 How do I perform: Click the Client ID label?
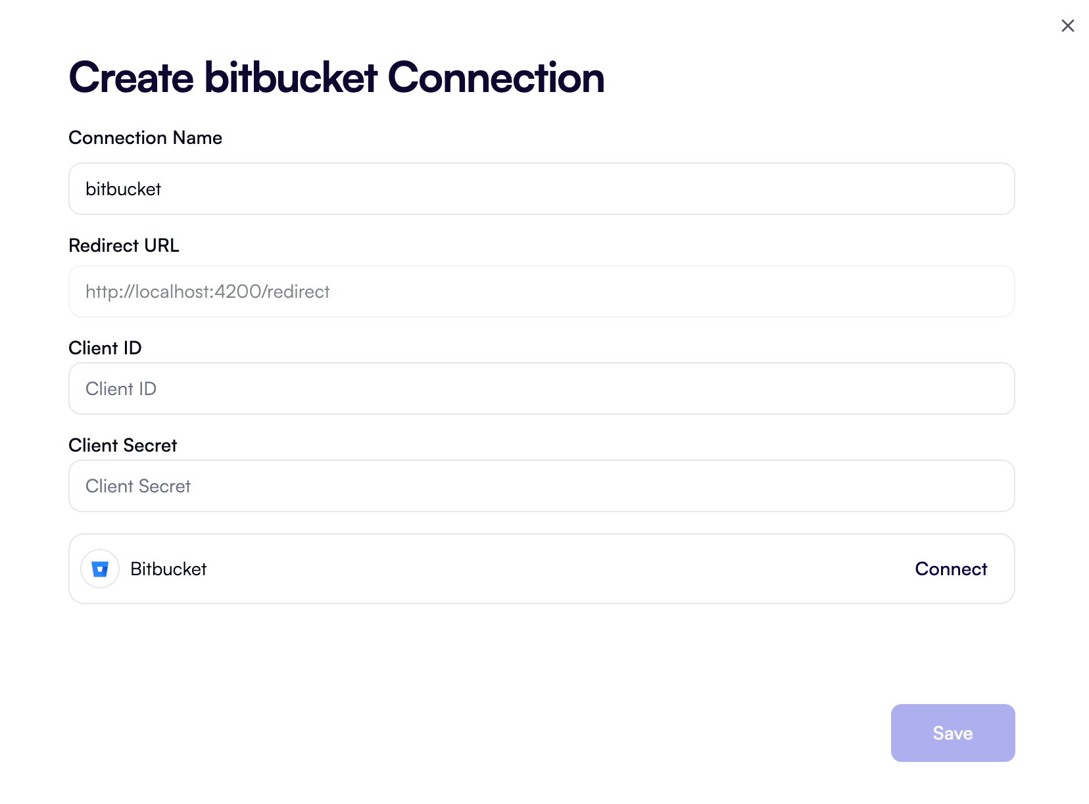(x=105, y=348)
